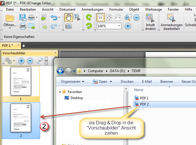Open the 100% zoom level dropdown
This screenshot has height=145, width=196.
119,26
